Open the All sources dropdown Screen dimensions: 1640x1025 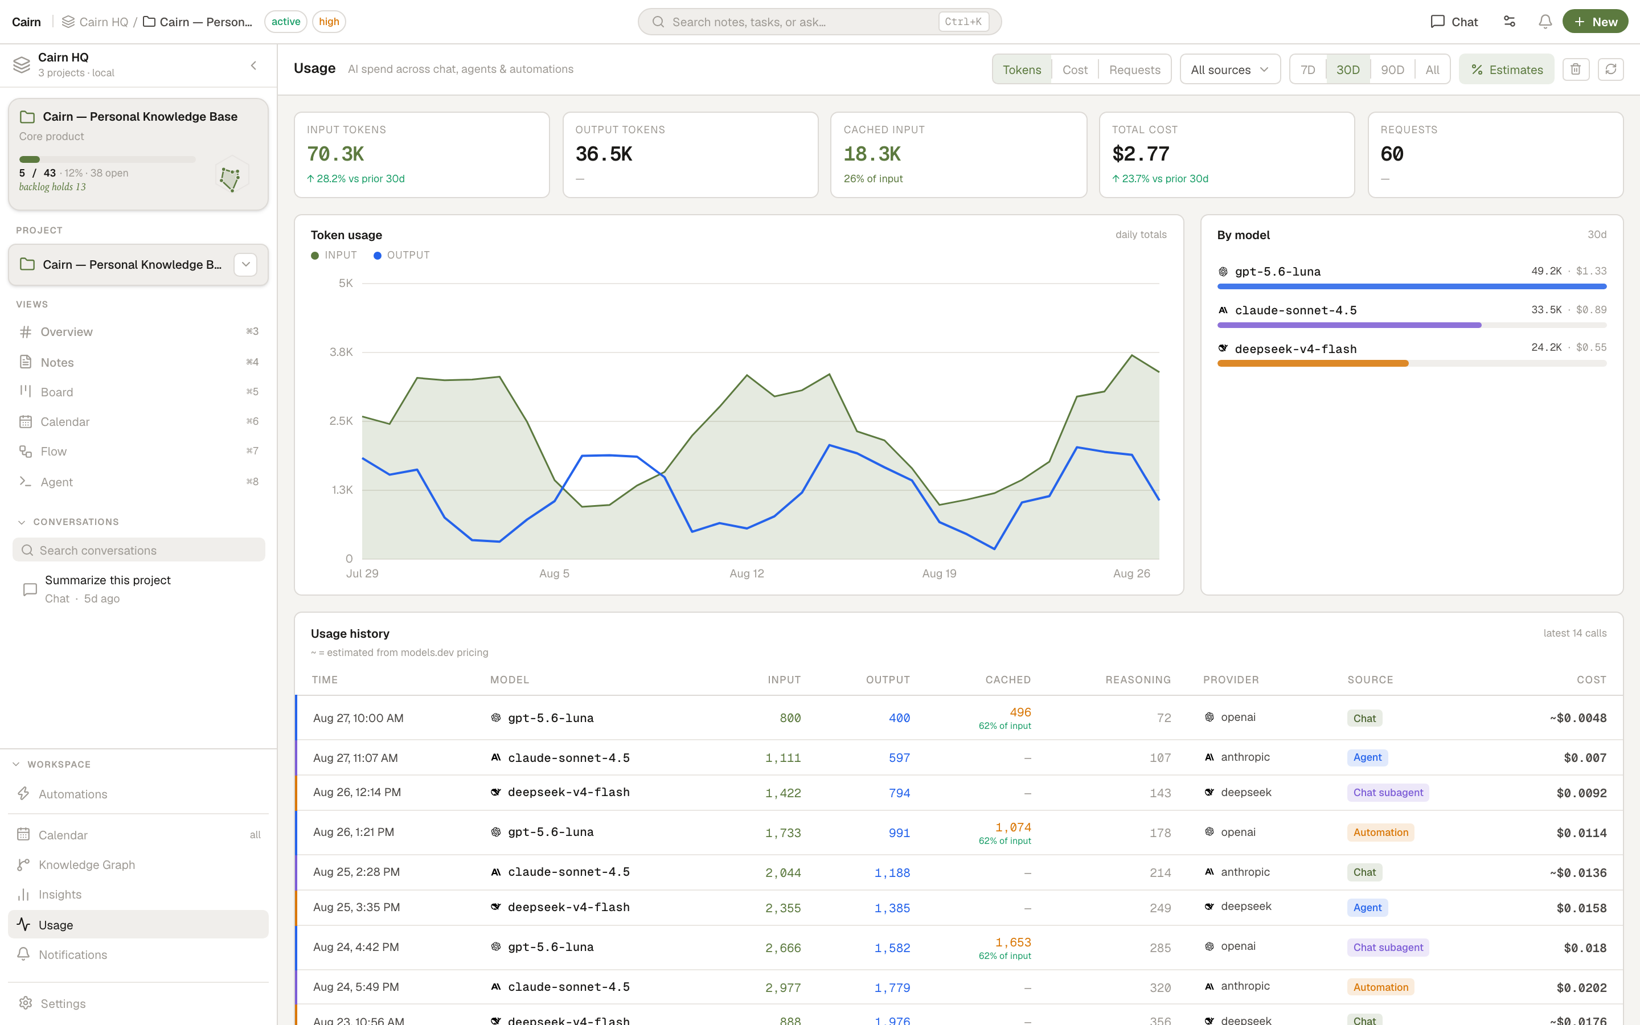(1230, 69)
